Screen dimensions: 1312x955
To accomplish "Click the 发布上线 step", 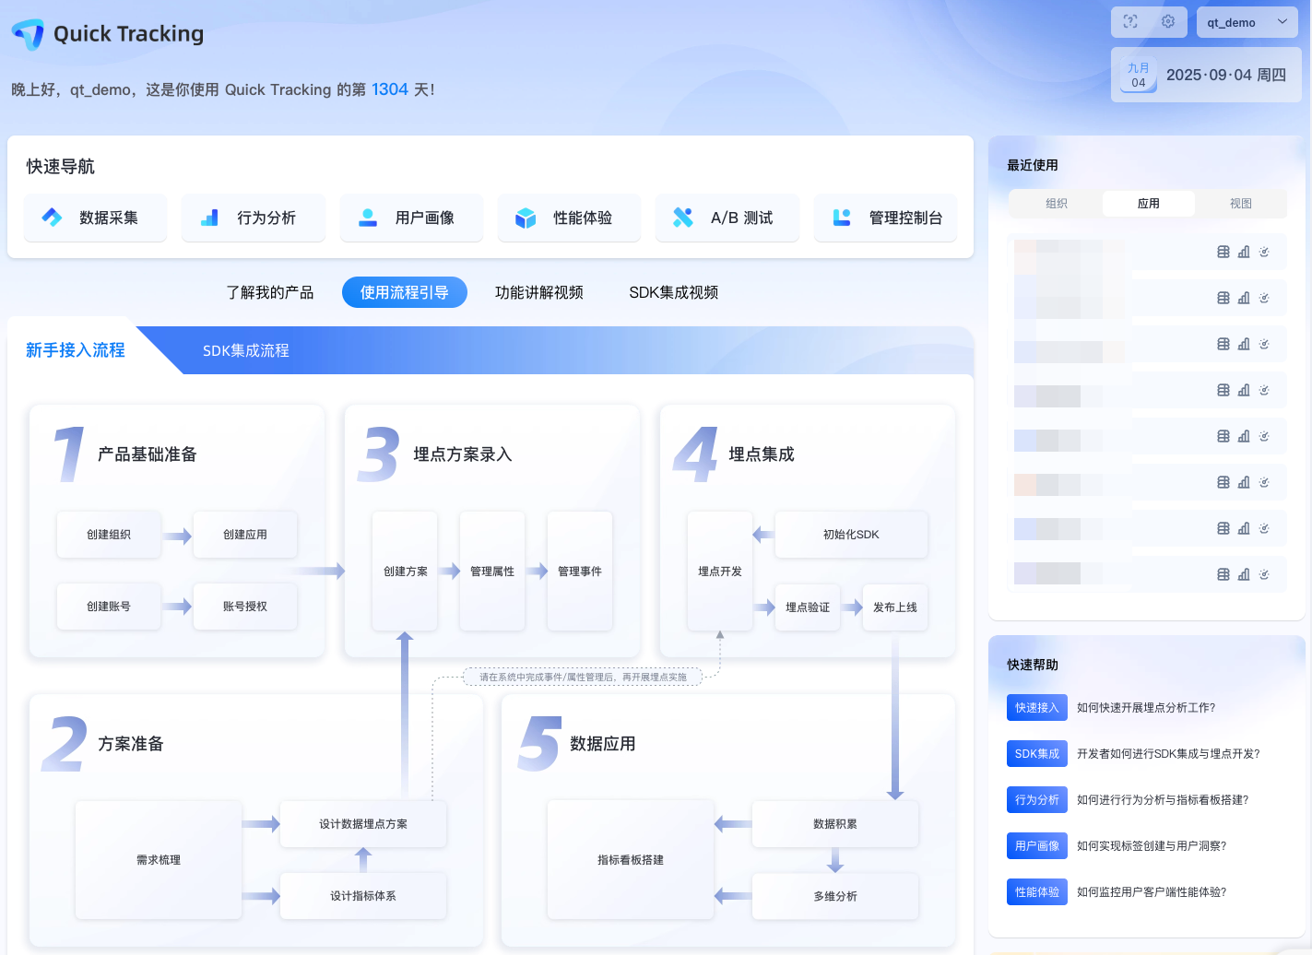I will (x=895, y=607).
